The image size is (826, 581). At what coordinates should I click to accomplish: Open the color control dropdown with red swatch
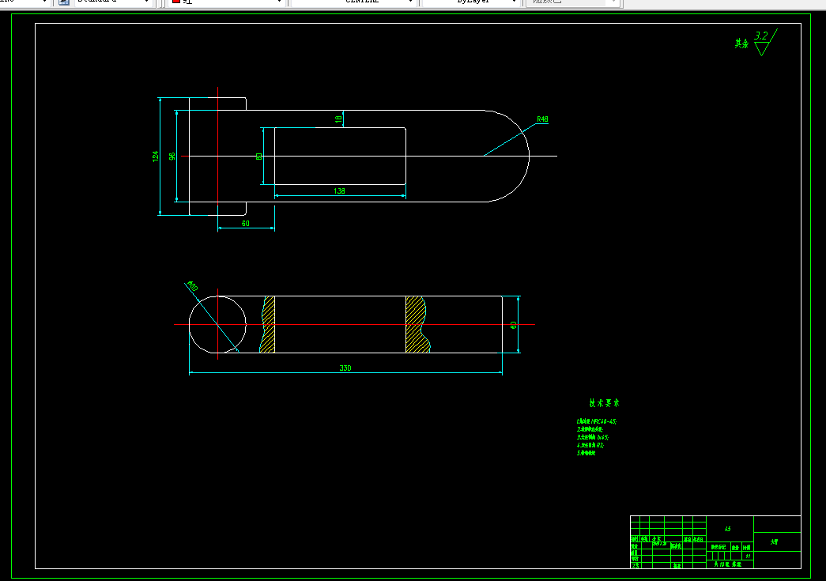(227, 2)
